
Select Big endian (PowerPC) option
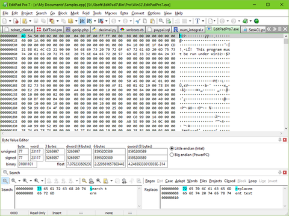pos(190,155)
